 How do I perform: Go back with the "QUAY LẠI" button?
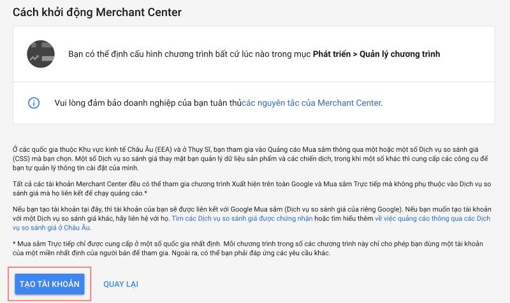click(120, 284)
